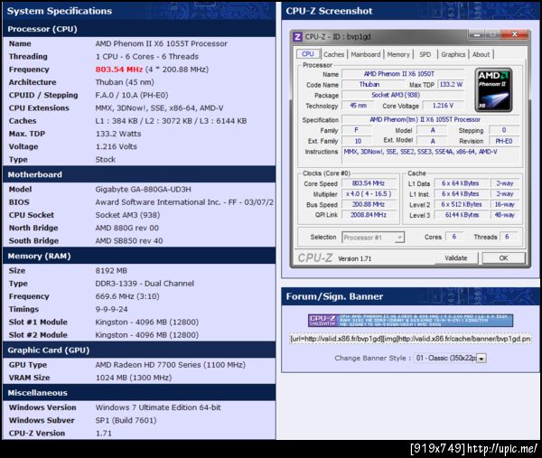The width and height of the screenshot is (542, 458).
Task: Click the 'Graphic Card (GPU)' section header
Action: (139, 350)
